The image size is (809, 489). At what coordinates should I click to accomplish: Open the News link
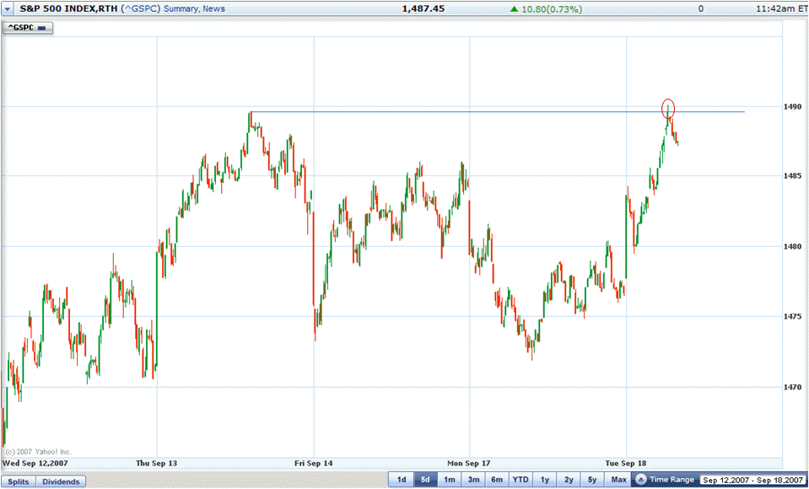click(x=213, y=8)
